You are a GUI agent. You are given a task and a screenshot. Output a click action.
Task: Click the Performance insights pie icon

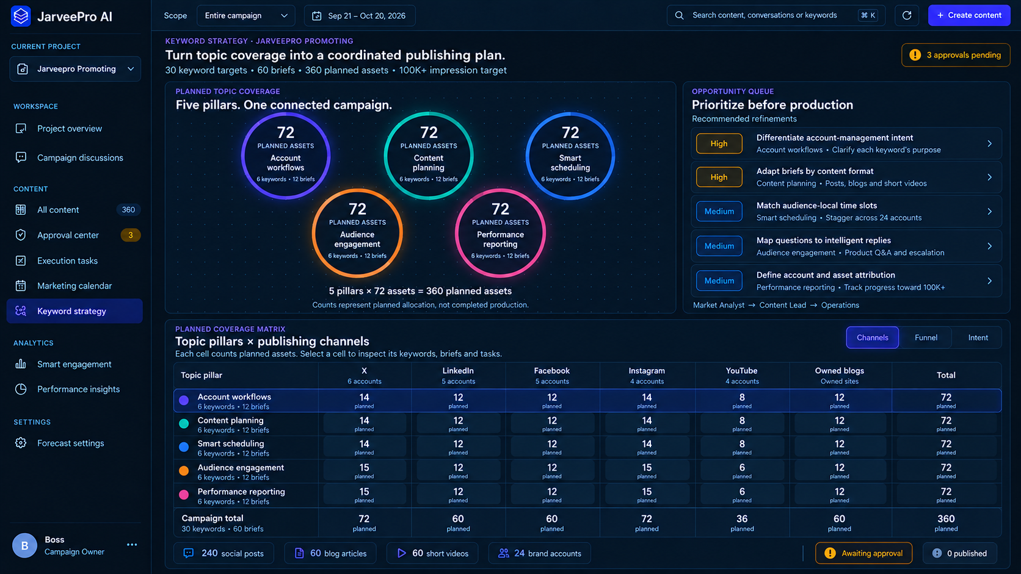pyautogui.click(x=21, y=389)
